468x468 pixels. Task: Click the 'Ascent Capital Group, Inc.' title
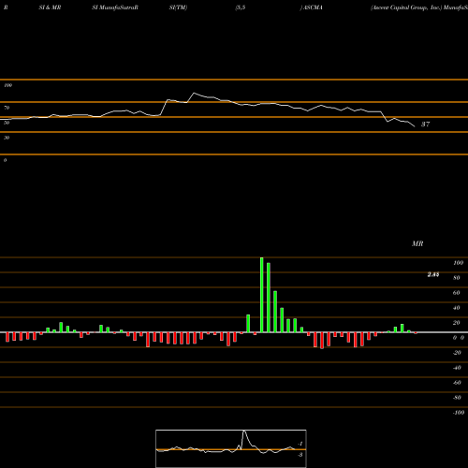pyautogui.click(x=406, y=7)
